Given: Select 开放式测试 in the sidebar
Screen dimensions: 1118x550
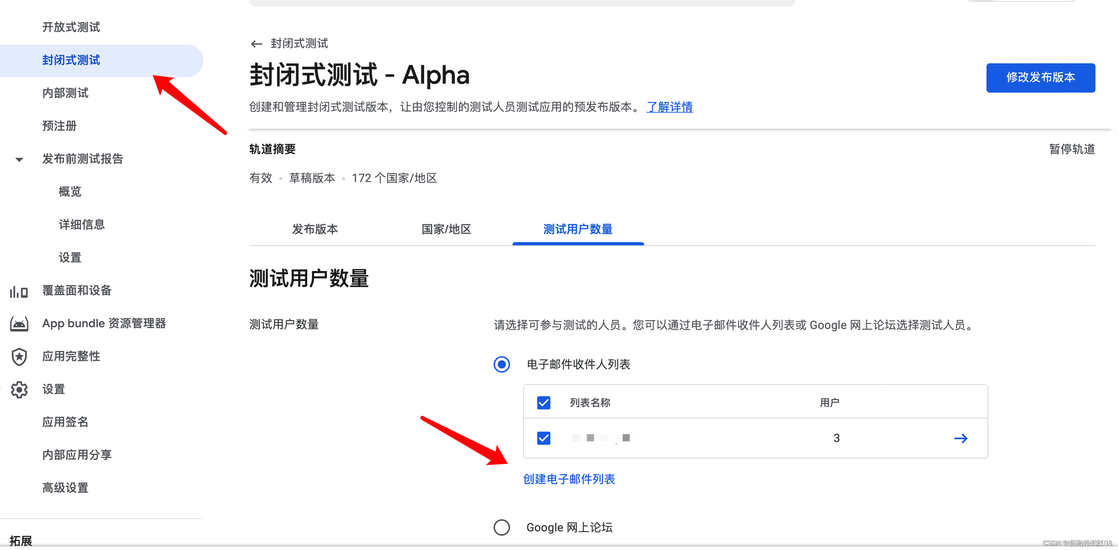Looking at the screenshot, I should coord(71,27).
